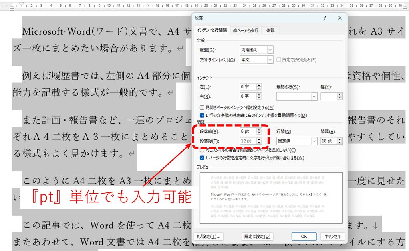Increase 段落後 spacing with up arrow

pyautogui.click(x=259, y=139)
